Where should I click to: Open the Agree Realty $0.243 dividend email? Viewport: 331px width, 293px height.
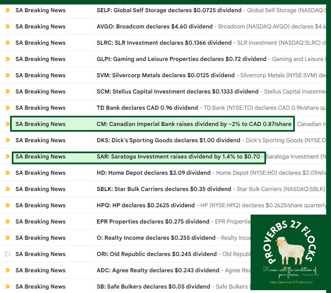(158, 270)
